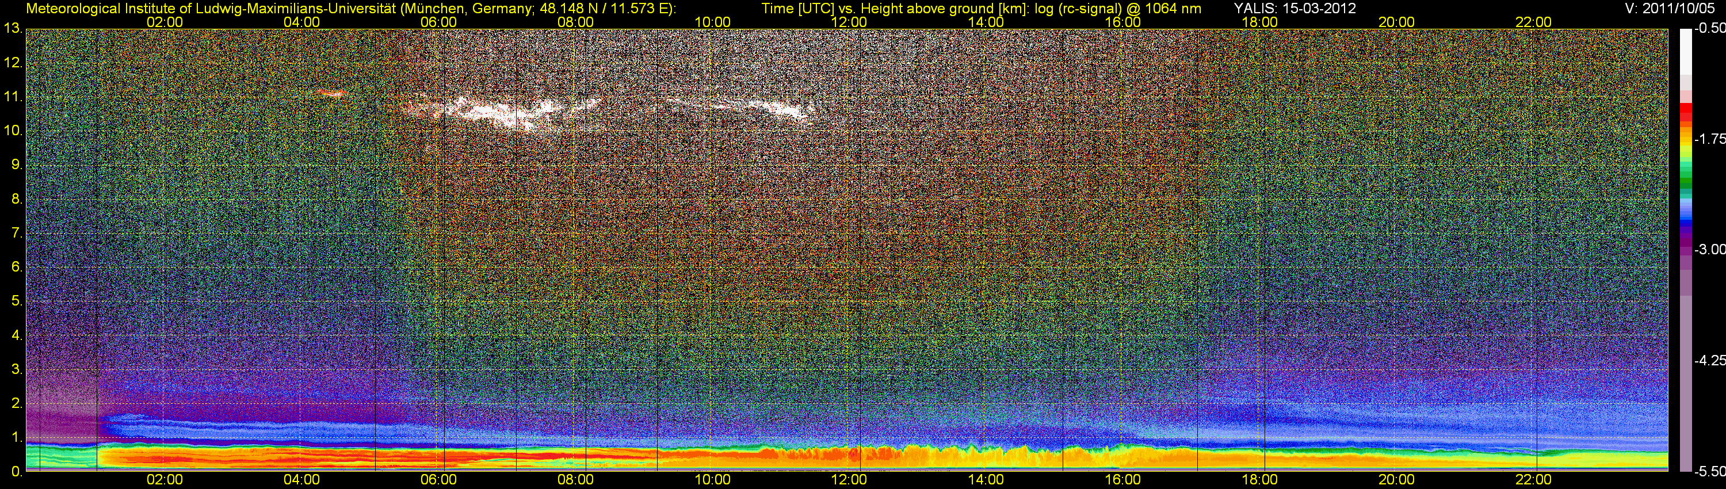This screenshot has height=489, width=1726.
Task: Click the 12:00 label on the bottom time axis
Action: point(849,480)
